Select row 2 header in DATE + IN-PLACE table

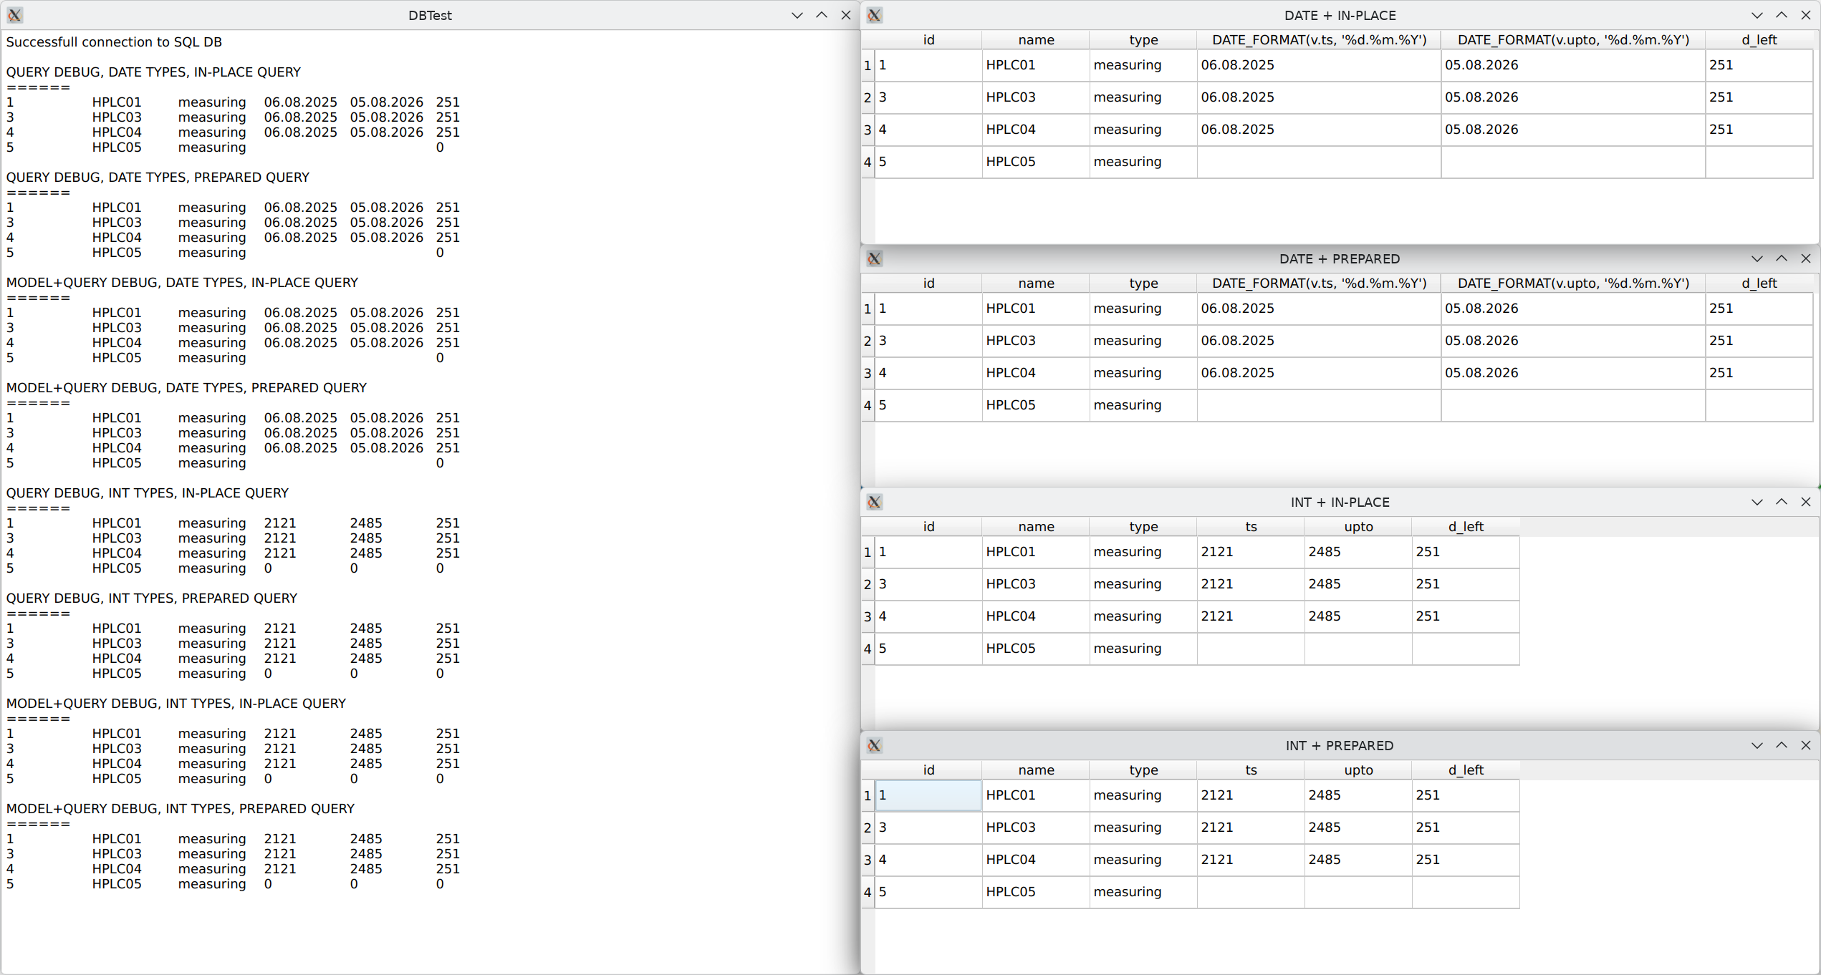[x=868, y=97]
